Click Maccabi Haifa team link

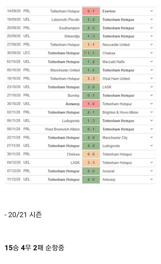pos(113,62)
